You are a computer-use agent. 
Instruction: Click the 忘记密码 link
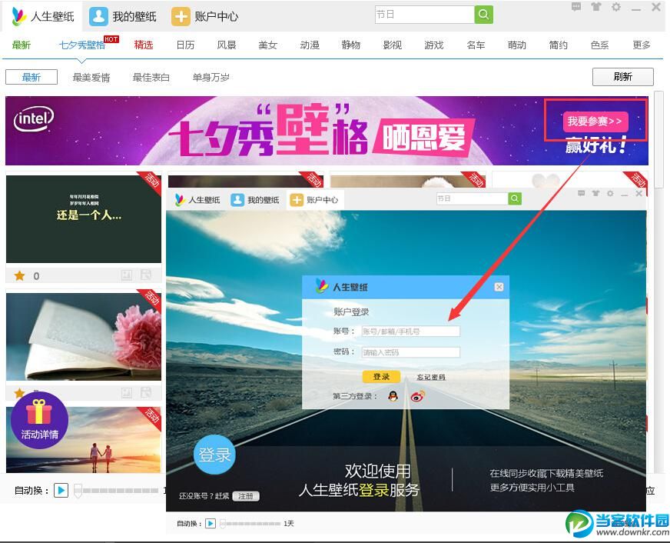pyautogui.click(x=431, y=377)
